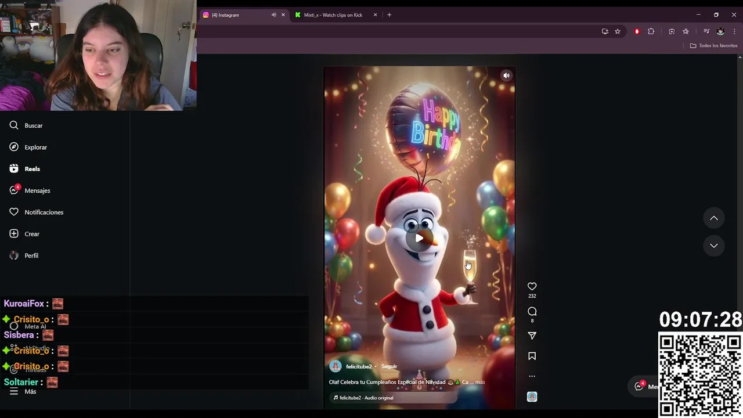This screenshot has height=418, width=743.
Task: Click the screenshot/lens toolbar icon
Action: 672,31
